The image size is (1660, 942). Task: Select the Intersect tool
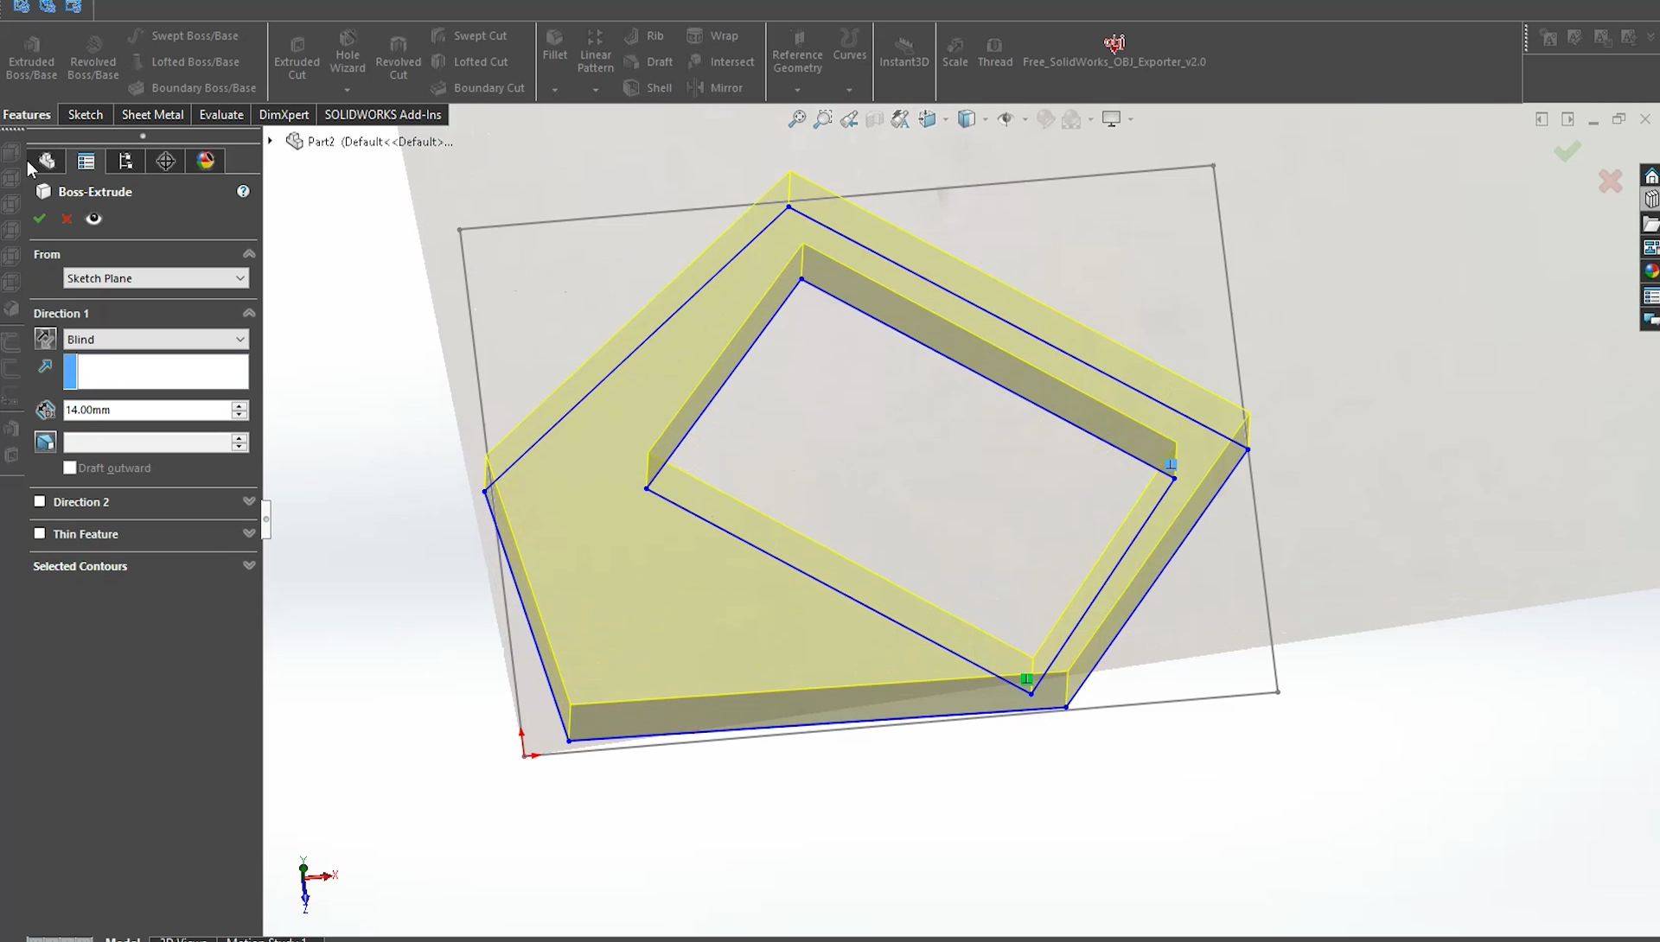point(720,61)
